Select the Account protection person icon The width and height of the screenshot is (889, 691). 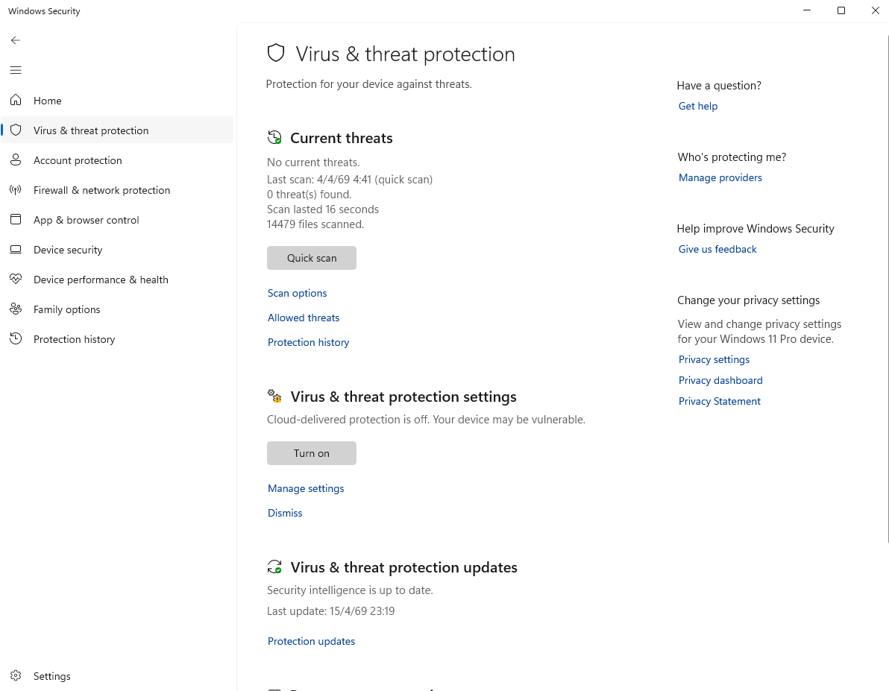(x=16, y=160)
